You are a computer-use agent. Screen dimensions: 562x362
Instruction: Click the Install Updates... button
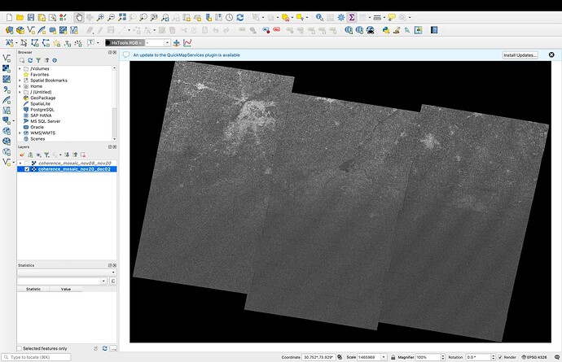pos(520,55)
